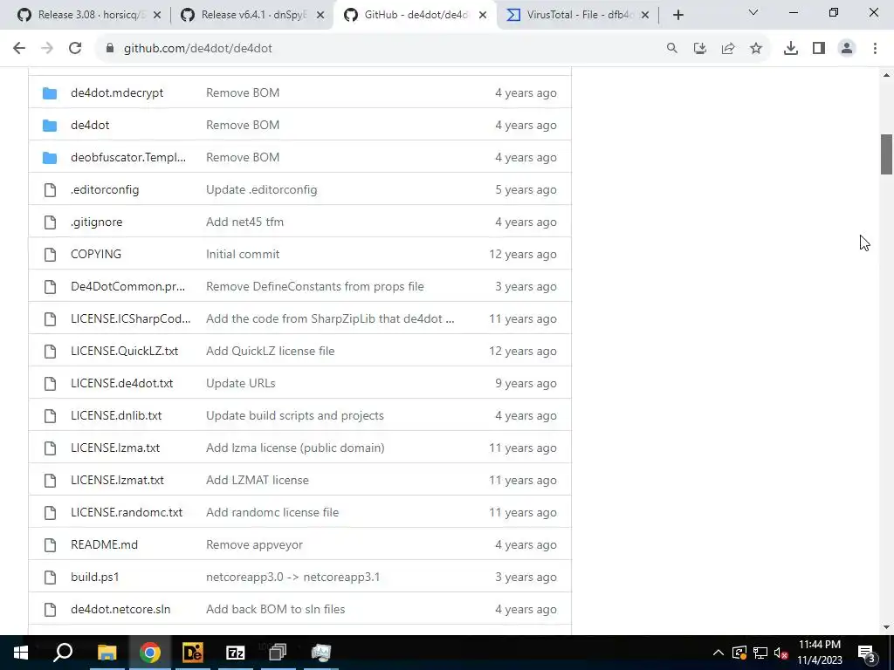Image resolution: width=894 pixels, height=670 pixels.
Task: Open De4DotCommon.pr... file
Action: coord(127,286)
